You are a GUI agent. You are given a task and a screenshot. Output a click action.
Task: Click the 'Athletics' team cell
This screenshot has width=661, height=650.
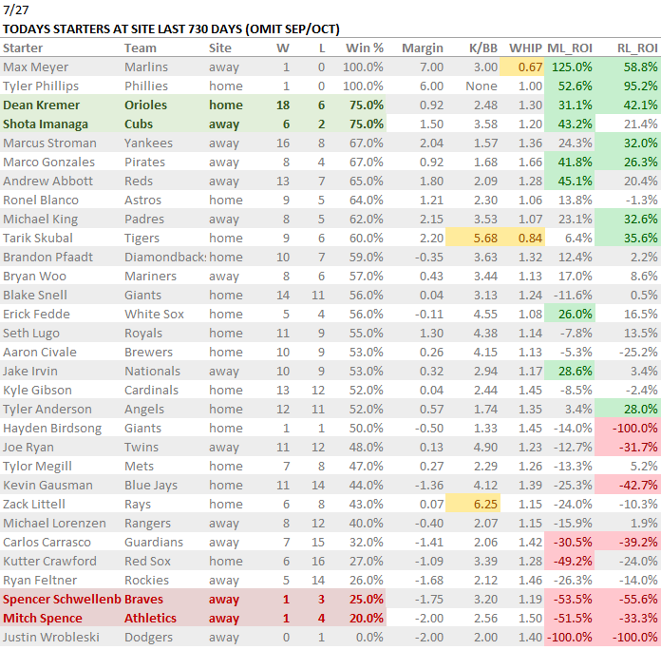(150, 618)
